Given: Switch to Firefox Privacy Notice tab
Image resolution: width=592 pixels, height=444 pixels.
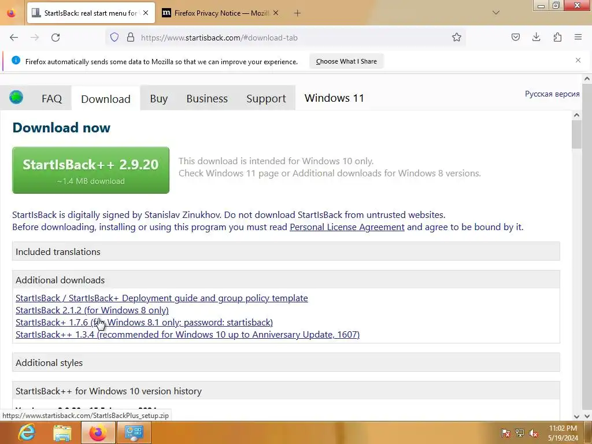Looking at the screenshot, I should [x=221, y=13].
